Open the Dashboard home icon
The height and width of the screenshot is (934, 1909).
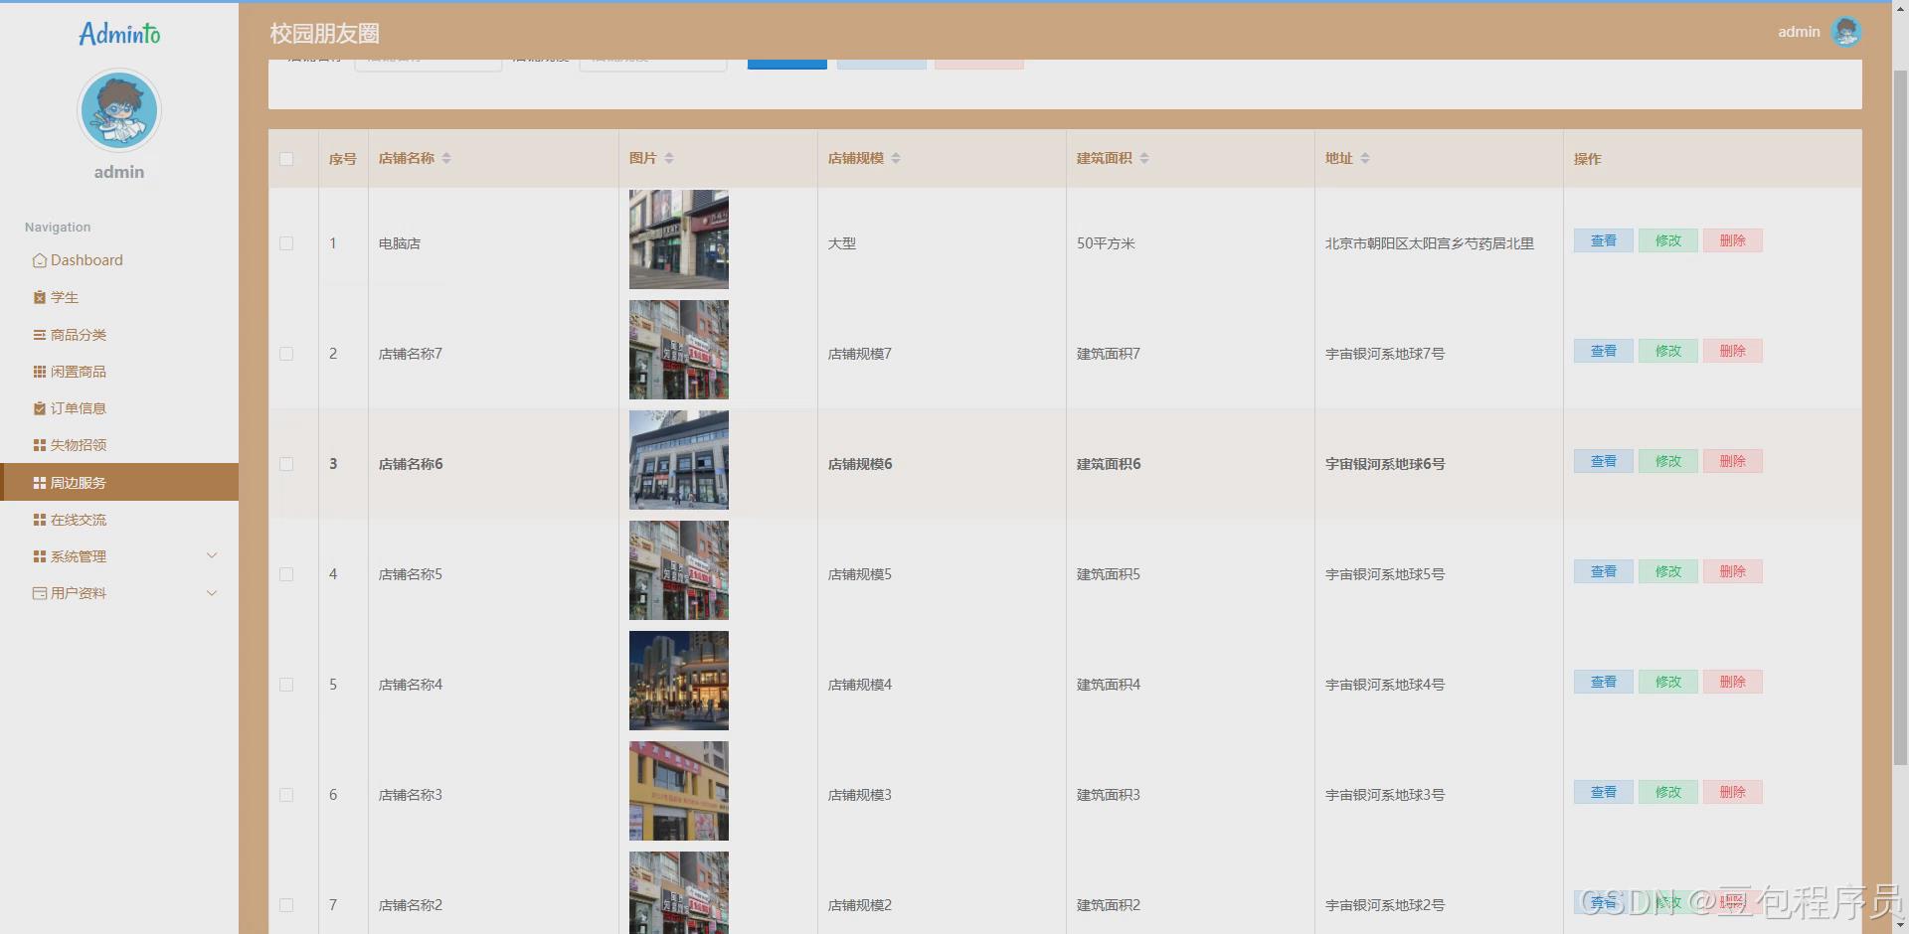coord(40,260)
